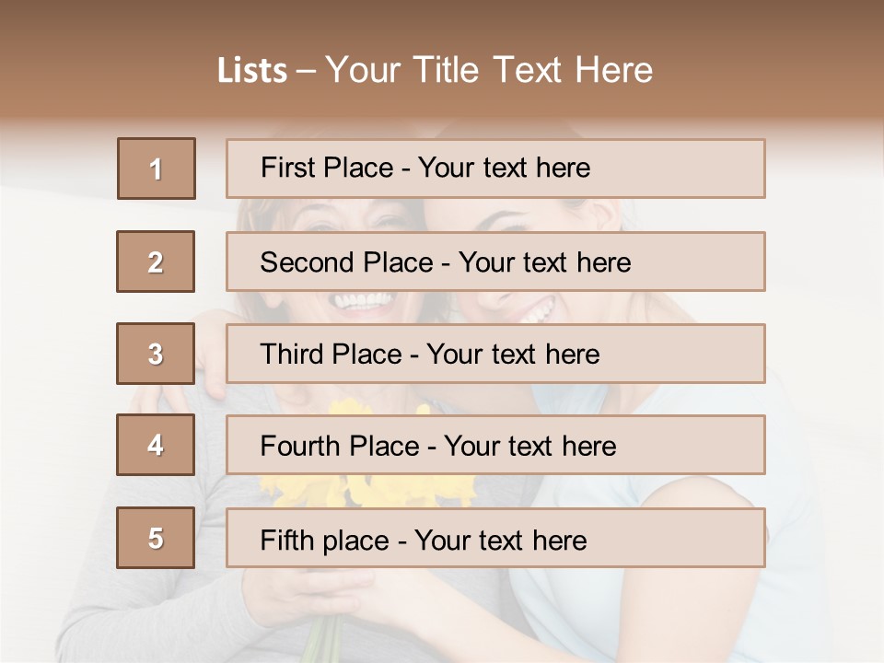This screenshot has height=663, width=884.
Task: Select the number 4 box
Action: [x=156, y=445]
